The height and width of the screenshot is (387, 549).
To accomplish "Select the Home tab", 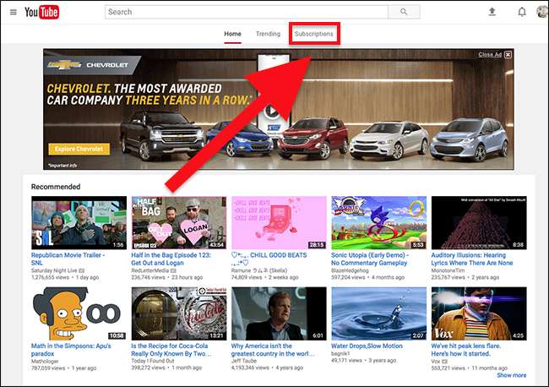I will click(x=232, y=34).
